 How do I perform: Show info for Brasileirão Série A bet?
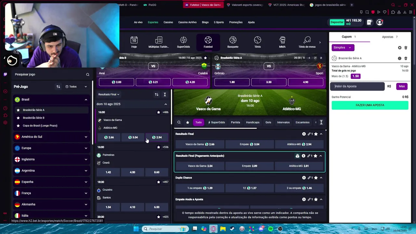point(399,58)
